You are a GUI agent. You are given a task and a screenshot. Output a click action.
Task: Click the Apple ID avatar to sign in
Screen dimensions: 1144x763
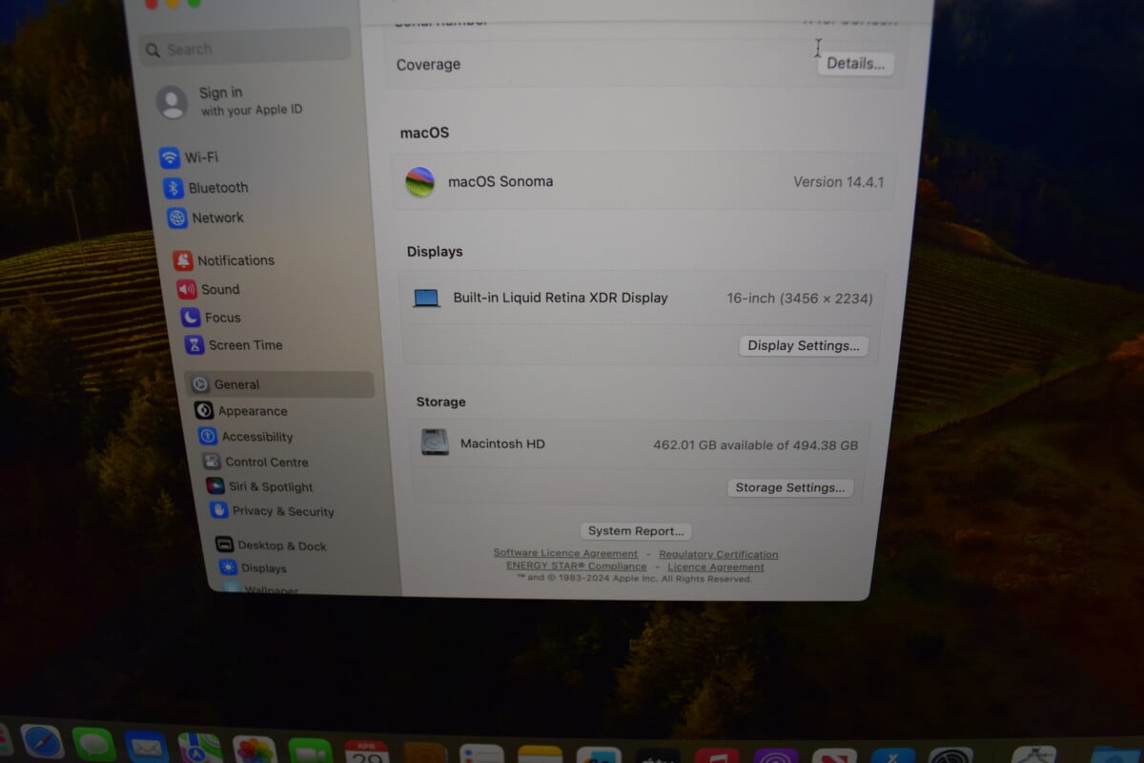coord(172,102)
